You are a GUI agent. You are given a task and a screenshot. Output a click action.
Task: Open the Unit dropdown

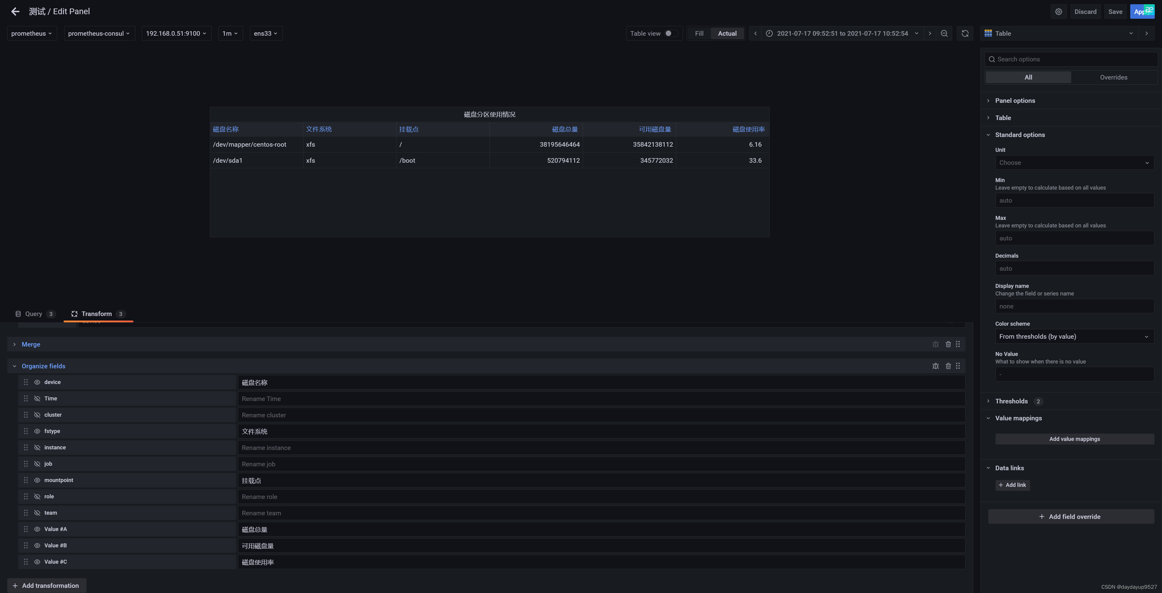[1074, 163]
